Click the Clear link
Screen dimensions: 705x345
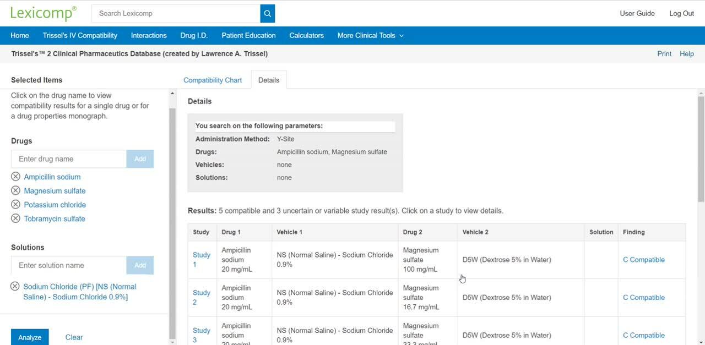pyautogui.click(x=74, y=337)
